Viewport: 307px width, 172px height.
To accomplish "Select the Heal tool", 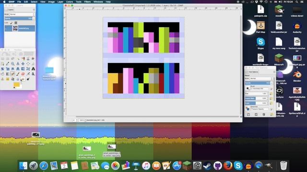I will click(8, 79).
